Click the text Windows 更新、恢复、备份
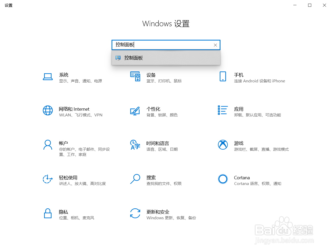 pyautogui.click(x=171, y=218)
